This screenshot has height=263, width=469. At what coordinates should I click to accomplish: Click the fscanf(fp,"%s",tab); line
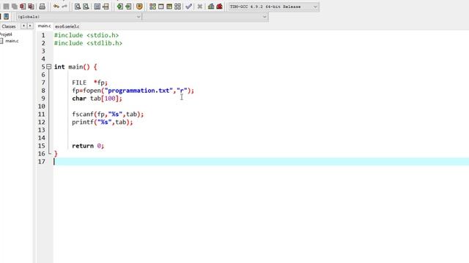click(x=108, y=114)
